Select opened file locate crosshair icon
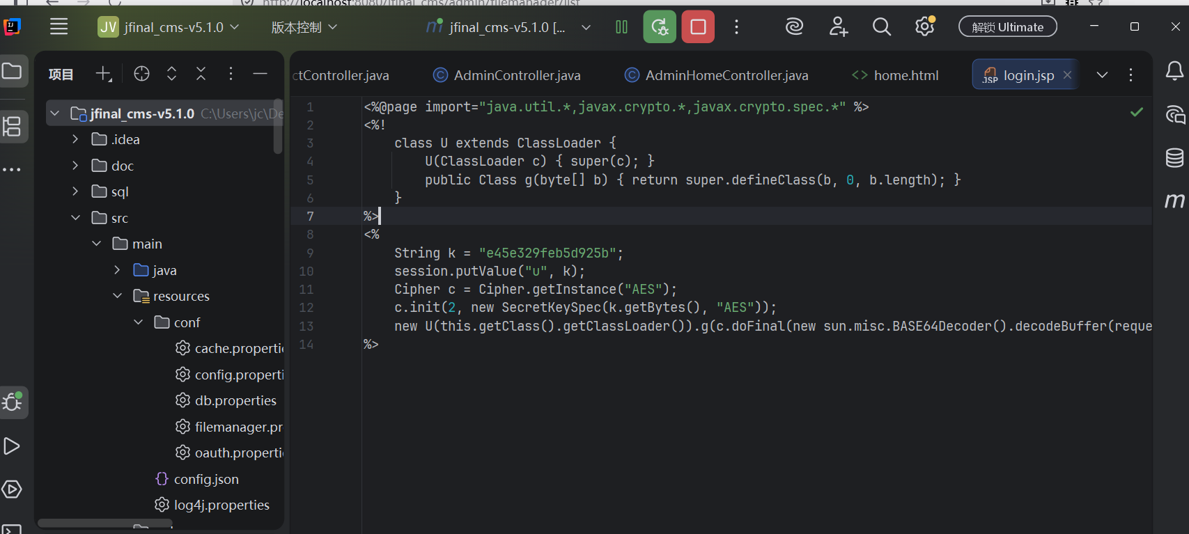1189x534 pixels. [141, 74]
